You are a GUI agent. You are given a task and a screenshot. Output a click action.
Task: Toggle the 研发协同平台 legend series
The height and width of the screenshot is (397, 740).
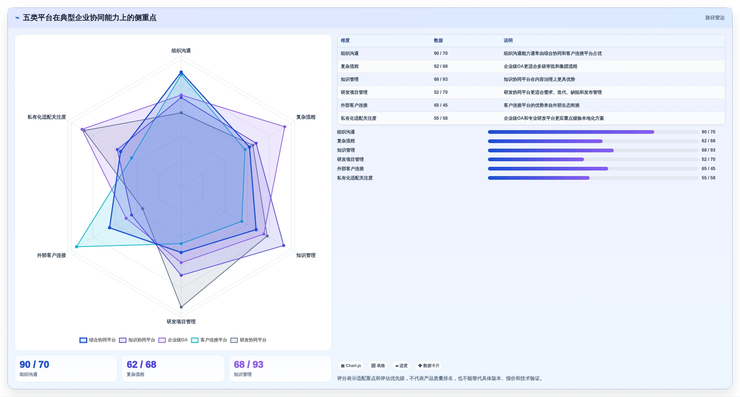(x=248, y=340)
